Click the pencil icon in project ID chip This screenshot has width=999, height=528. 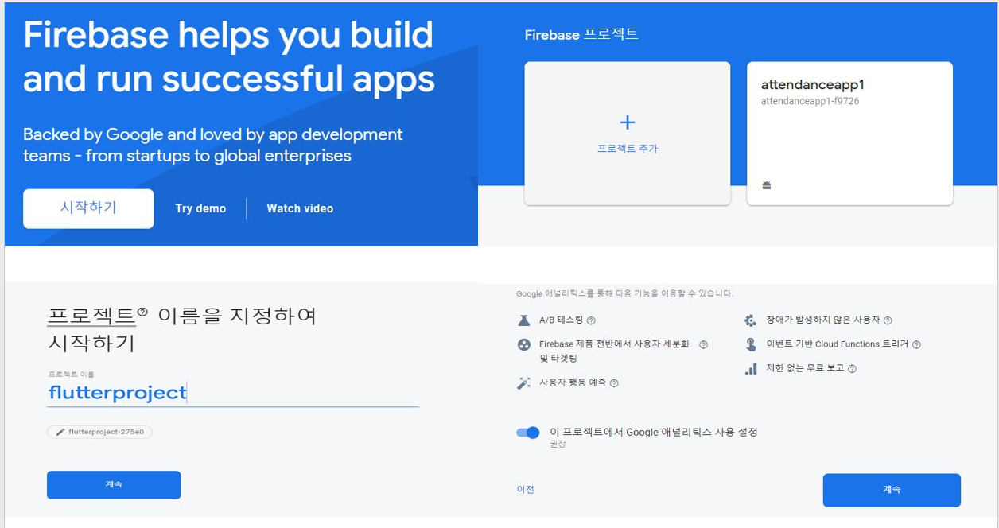60,432
